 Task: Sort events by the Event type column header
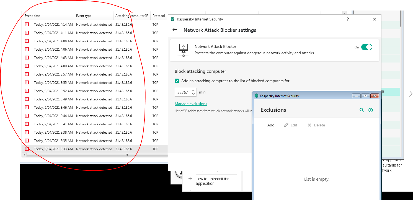tap(94, 16)
